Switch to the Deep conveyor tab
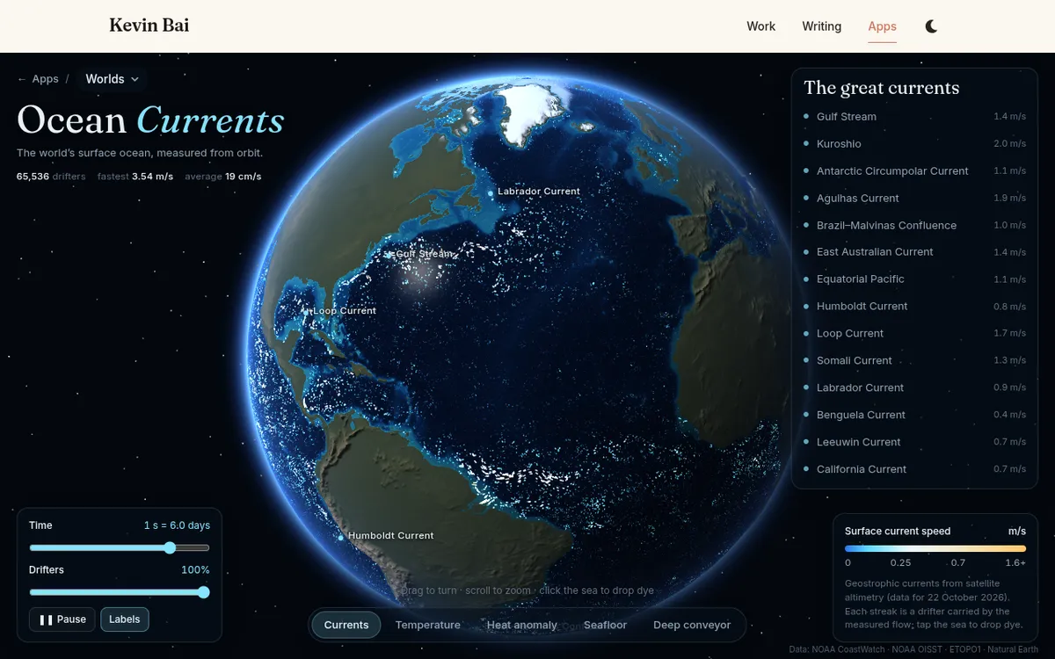Image resolution: width=1055 pixels, height=659 pixels. 692,625
